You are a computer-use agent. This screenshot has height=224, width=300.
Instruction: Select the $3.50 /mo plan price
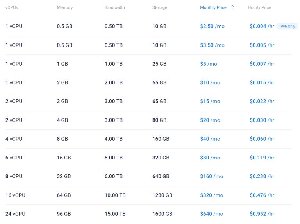click(212, 45)
